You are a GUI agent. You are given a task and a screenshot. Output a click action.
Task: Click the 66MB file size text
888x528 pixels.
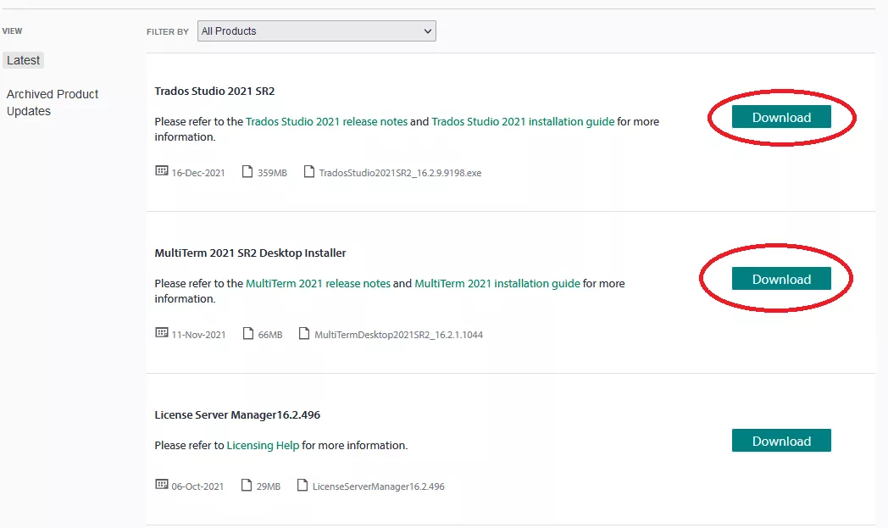coord(270,336)
